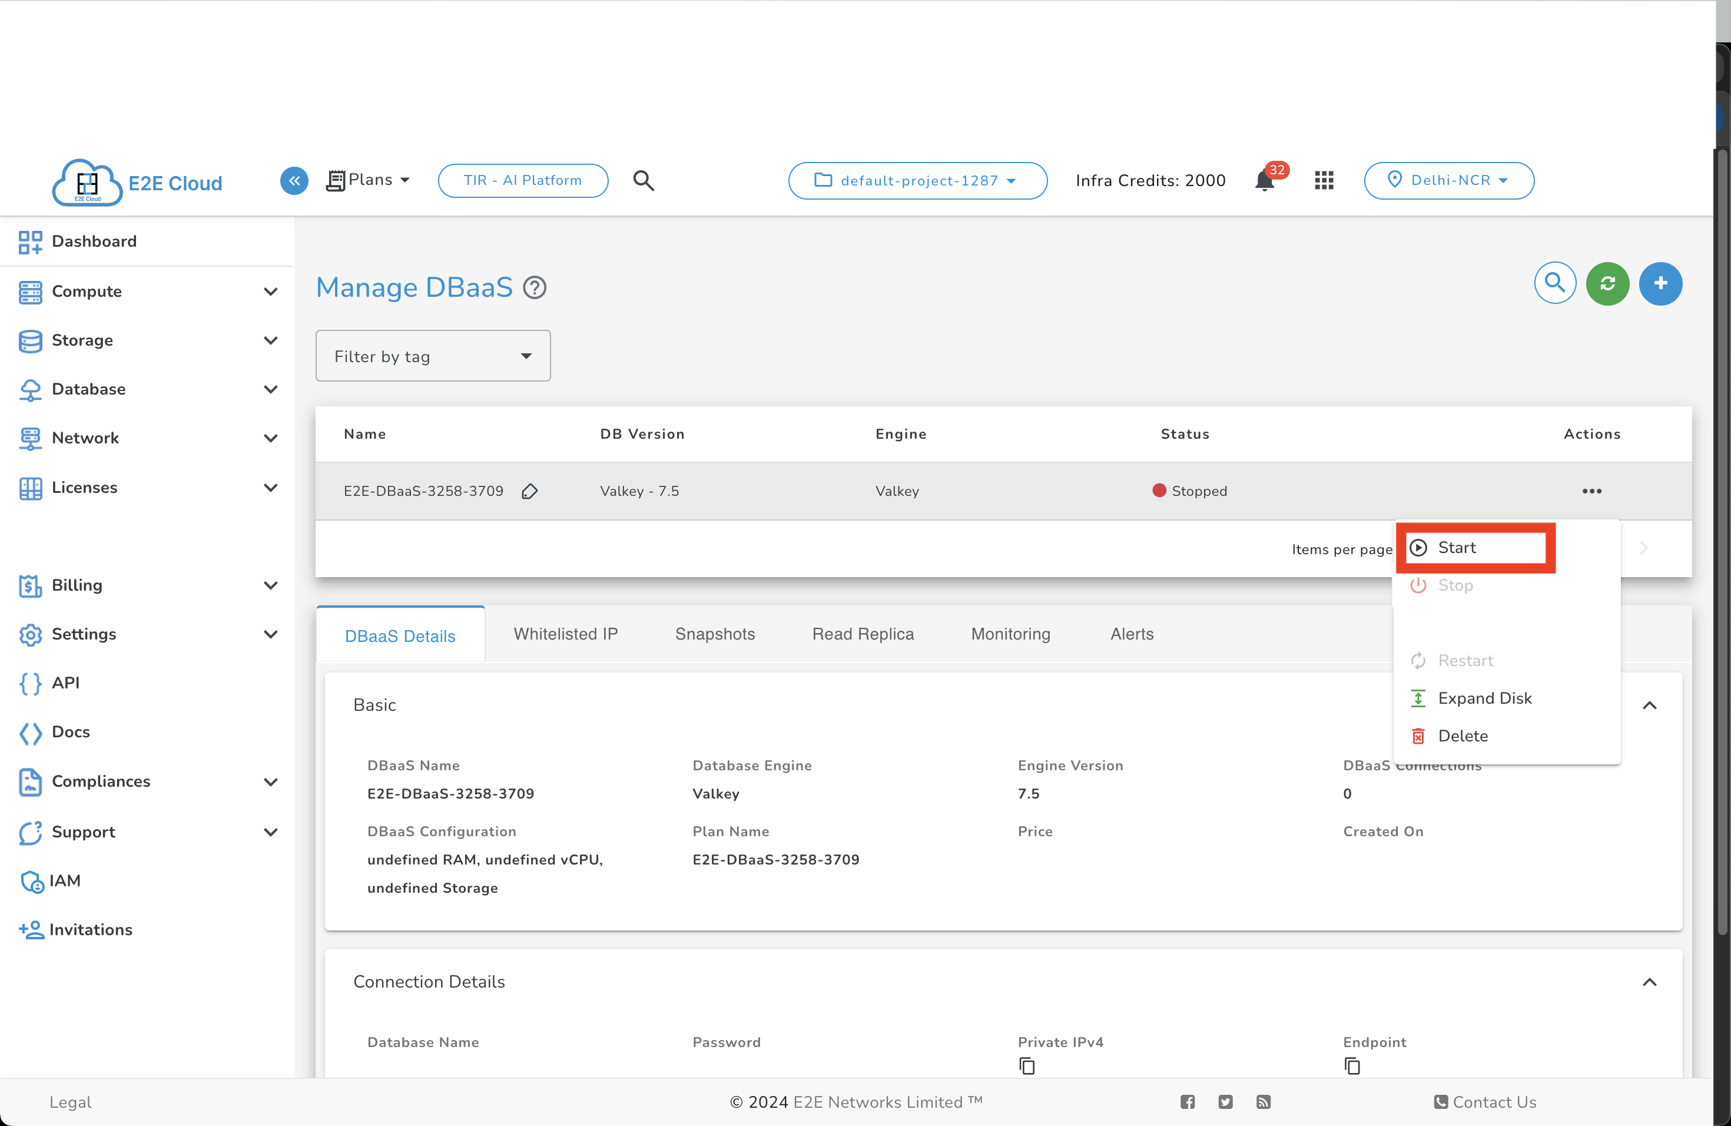Switch to the Monitoring tab

(x=1010, y=634)
